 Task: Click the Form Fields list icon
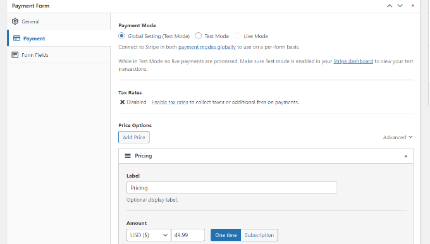pyautogui.click(x=15, y=55)
